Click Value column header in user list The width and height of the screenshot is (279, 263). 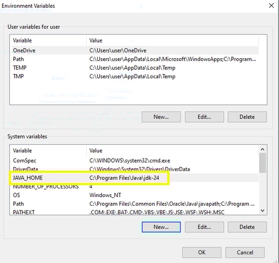pos(172,40)
